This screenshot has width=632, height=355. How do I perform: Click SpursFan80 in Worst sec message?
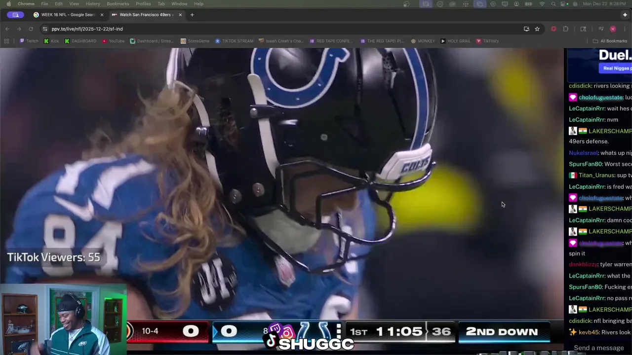coord(586,164)
